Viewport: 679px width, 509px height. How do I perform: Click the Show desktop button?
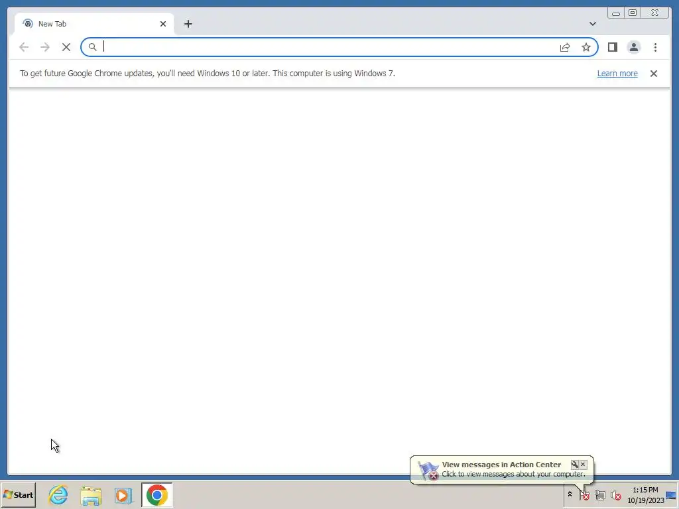click(x=672, y=495)
